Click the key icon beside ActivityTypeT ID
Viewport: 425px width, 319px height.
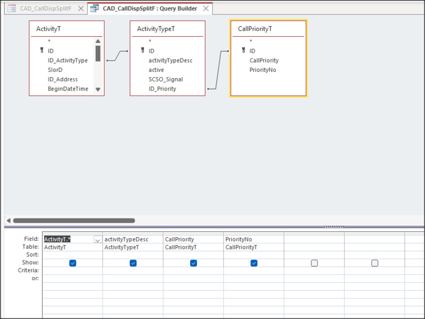(142, 51)
